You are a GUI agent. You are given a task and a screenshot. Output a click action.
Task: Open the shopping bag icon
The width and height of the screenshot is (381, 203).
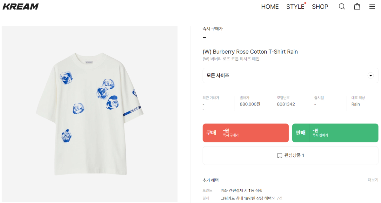click(x=357, y=7)
